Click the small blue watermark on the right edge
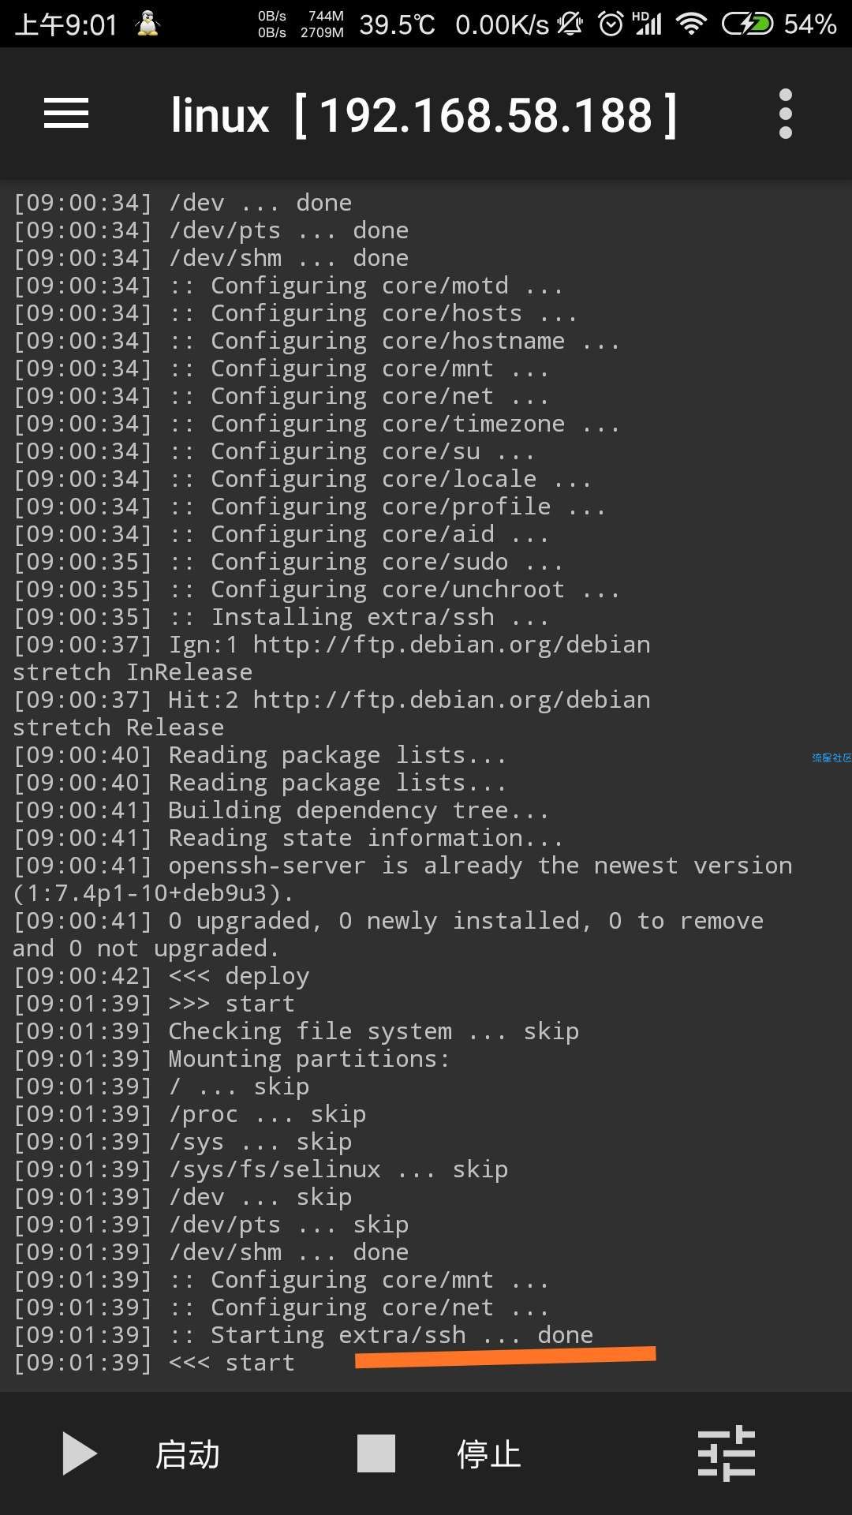 (831, 757)
